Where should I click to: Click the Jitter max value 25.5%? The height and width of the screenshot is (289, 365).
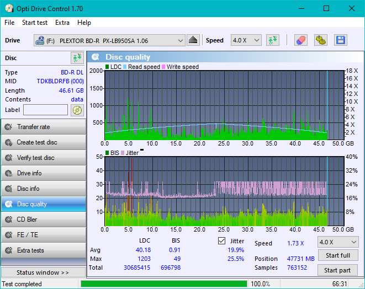[236, 259]
